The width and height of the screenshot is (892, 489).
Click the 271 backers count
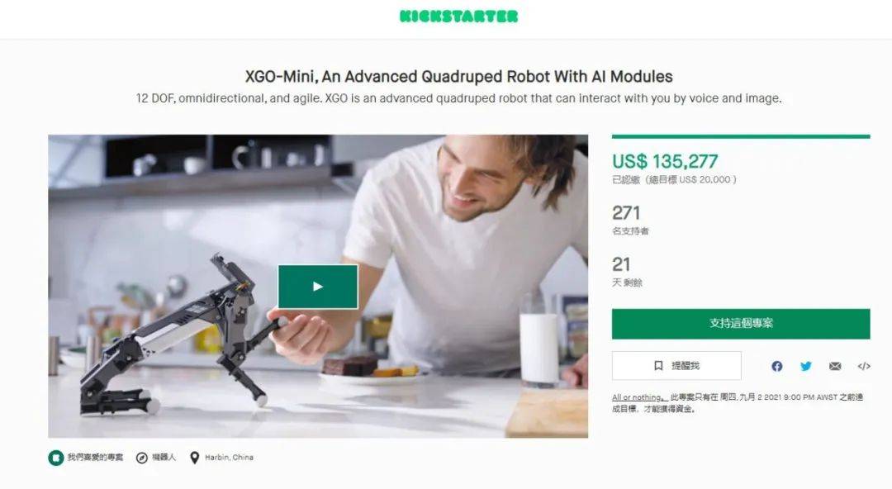coord(626,213)
